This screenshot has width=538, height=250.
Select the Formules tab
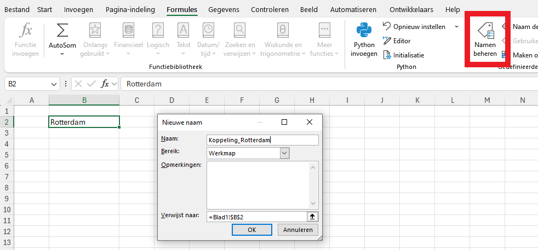(x=182, y=10)
